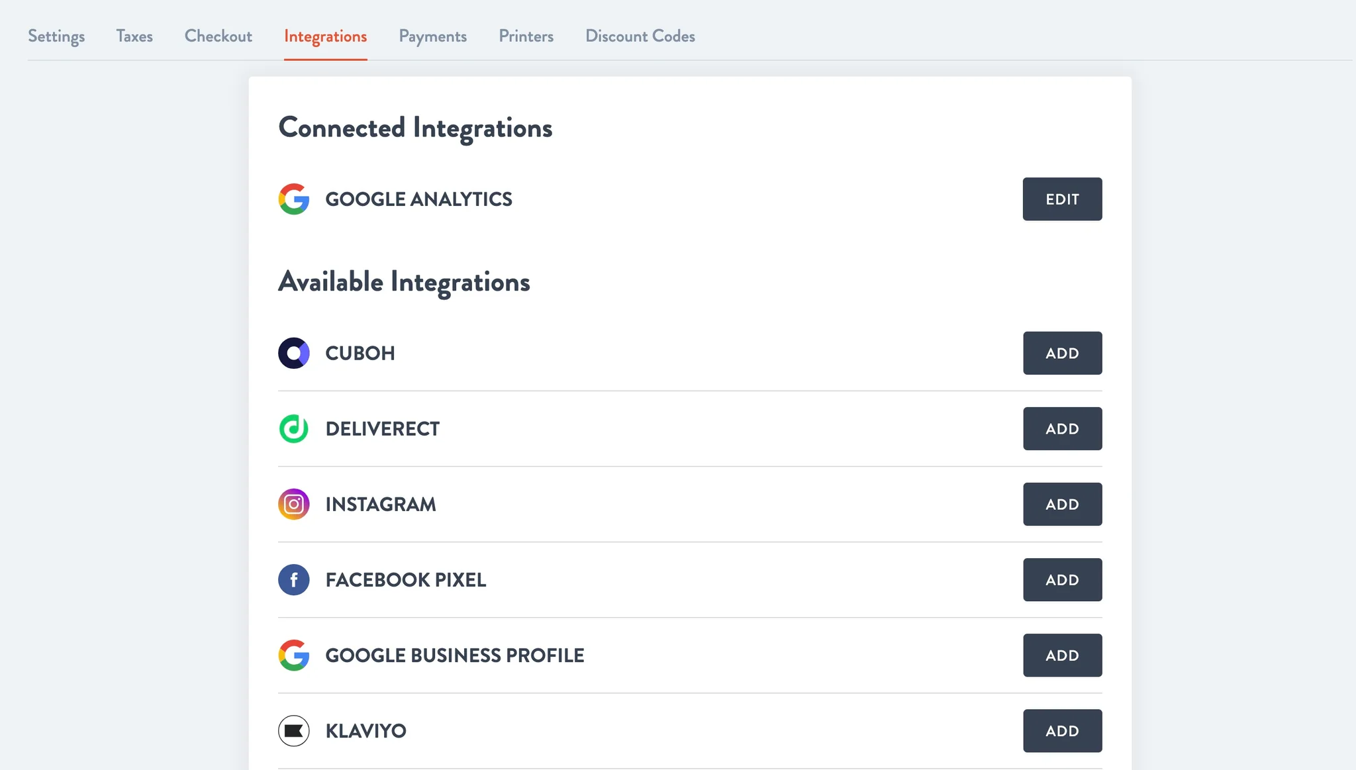
Task: Add the Facebook Pixel integration
Action: [x=1062, y=579]
